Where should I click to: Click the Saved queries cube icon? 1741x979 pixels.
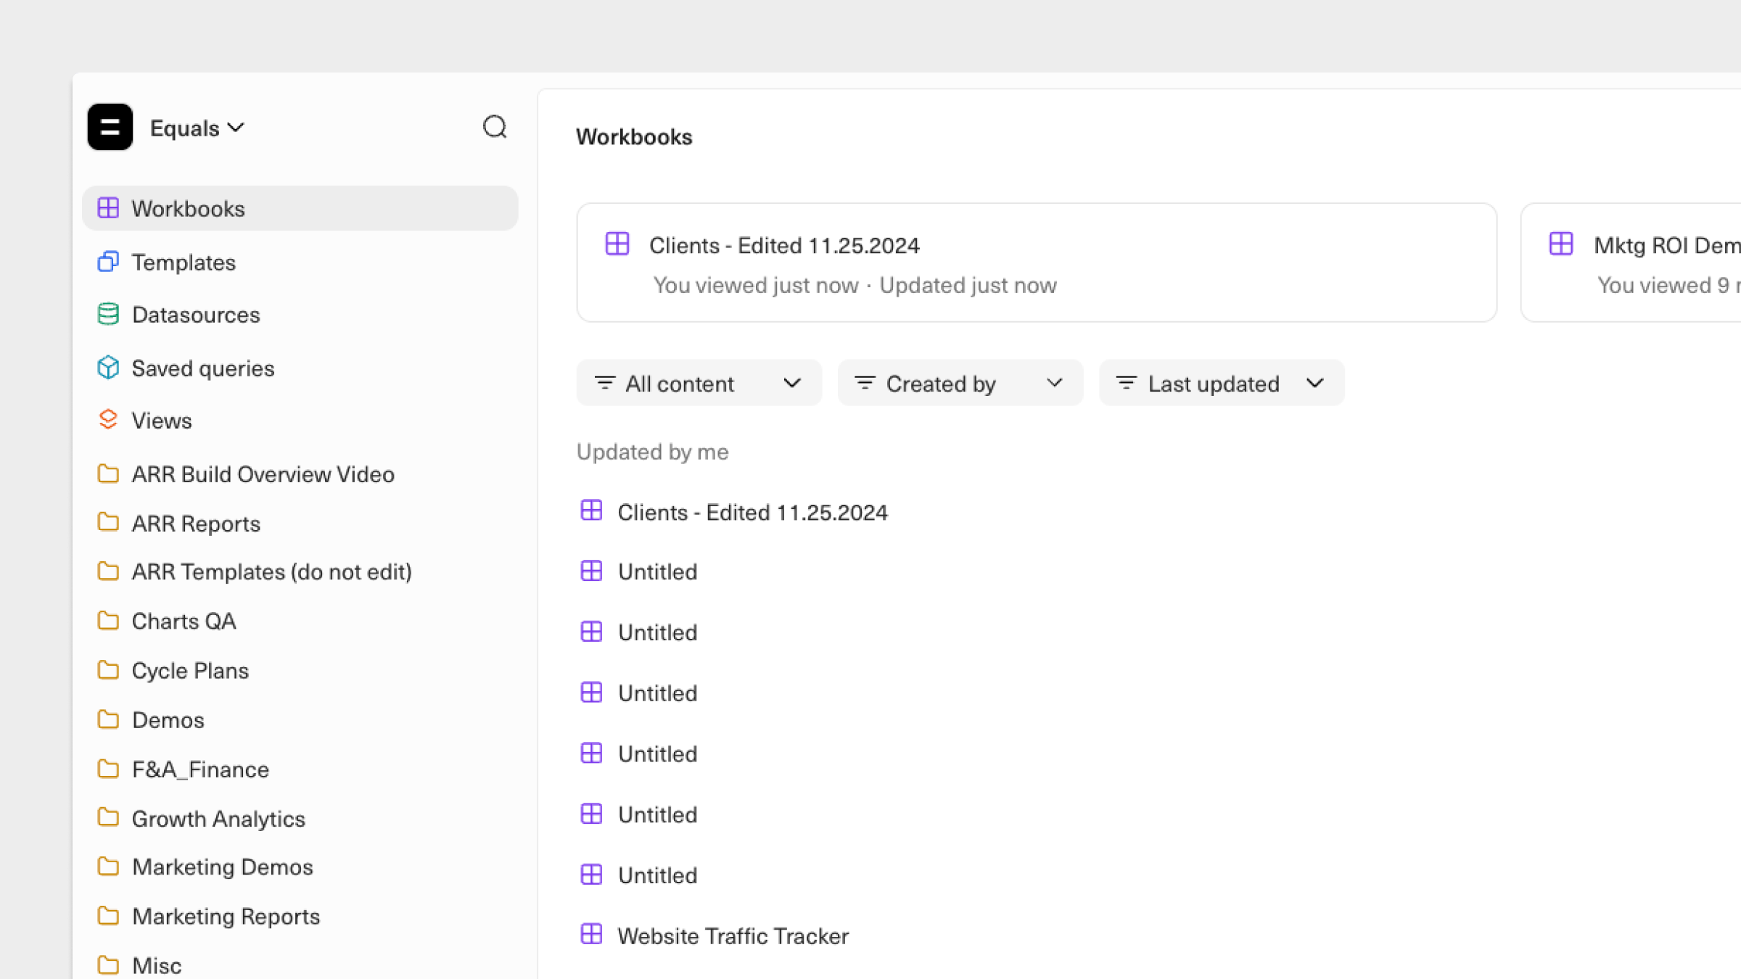108,368
